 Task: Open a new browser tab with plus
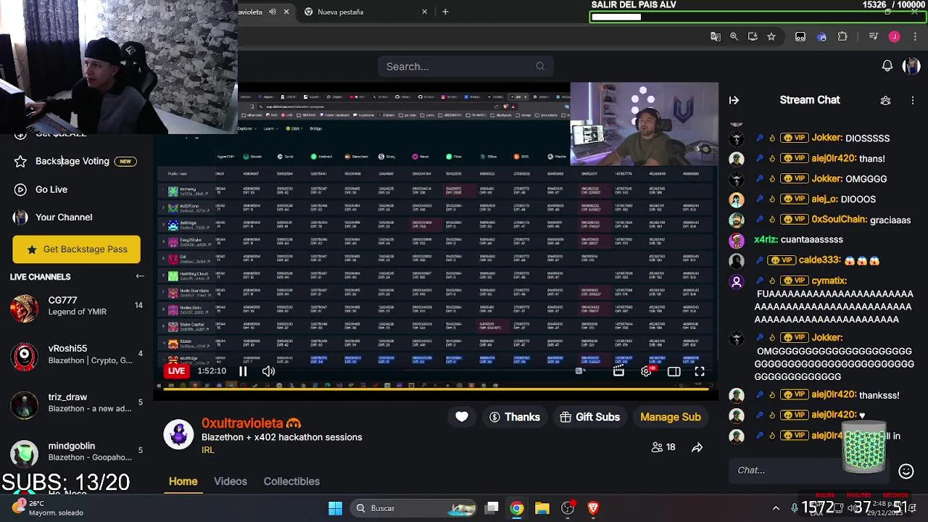click(x=445, y=12)
